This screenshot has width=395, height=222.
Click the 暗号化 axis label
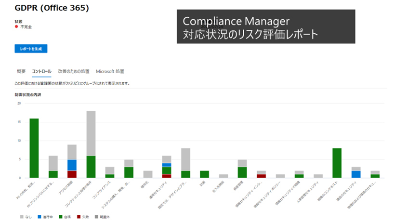point(144,185)
